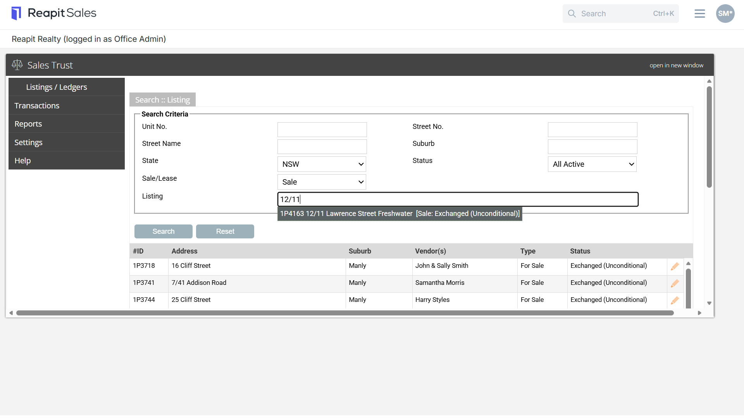744x418 pixels.
Task: Edit 25 Cliff Street with the pencil icon
Action: click(x=675, y=300)
